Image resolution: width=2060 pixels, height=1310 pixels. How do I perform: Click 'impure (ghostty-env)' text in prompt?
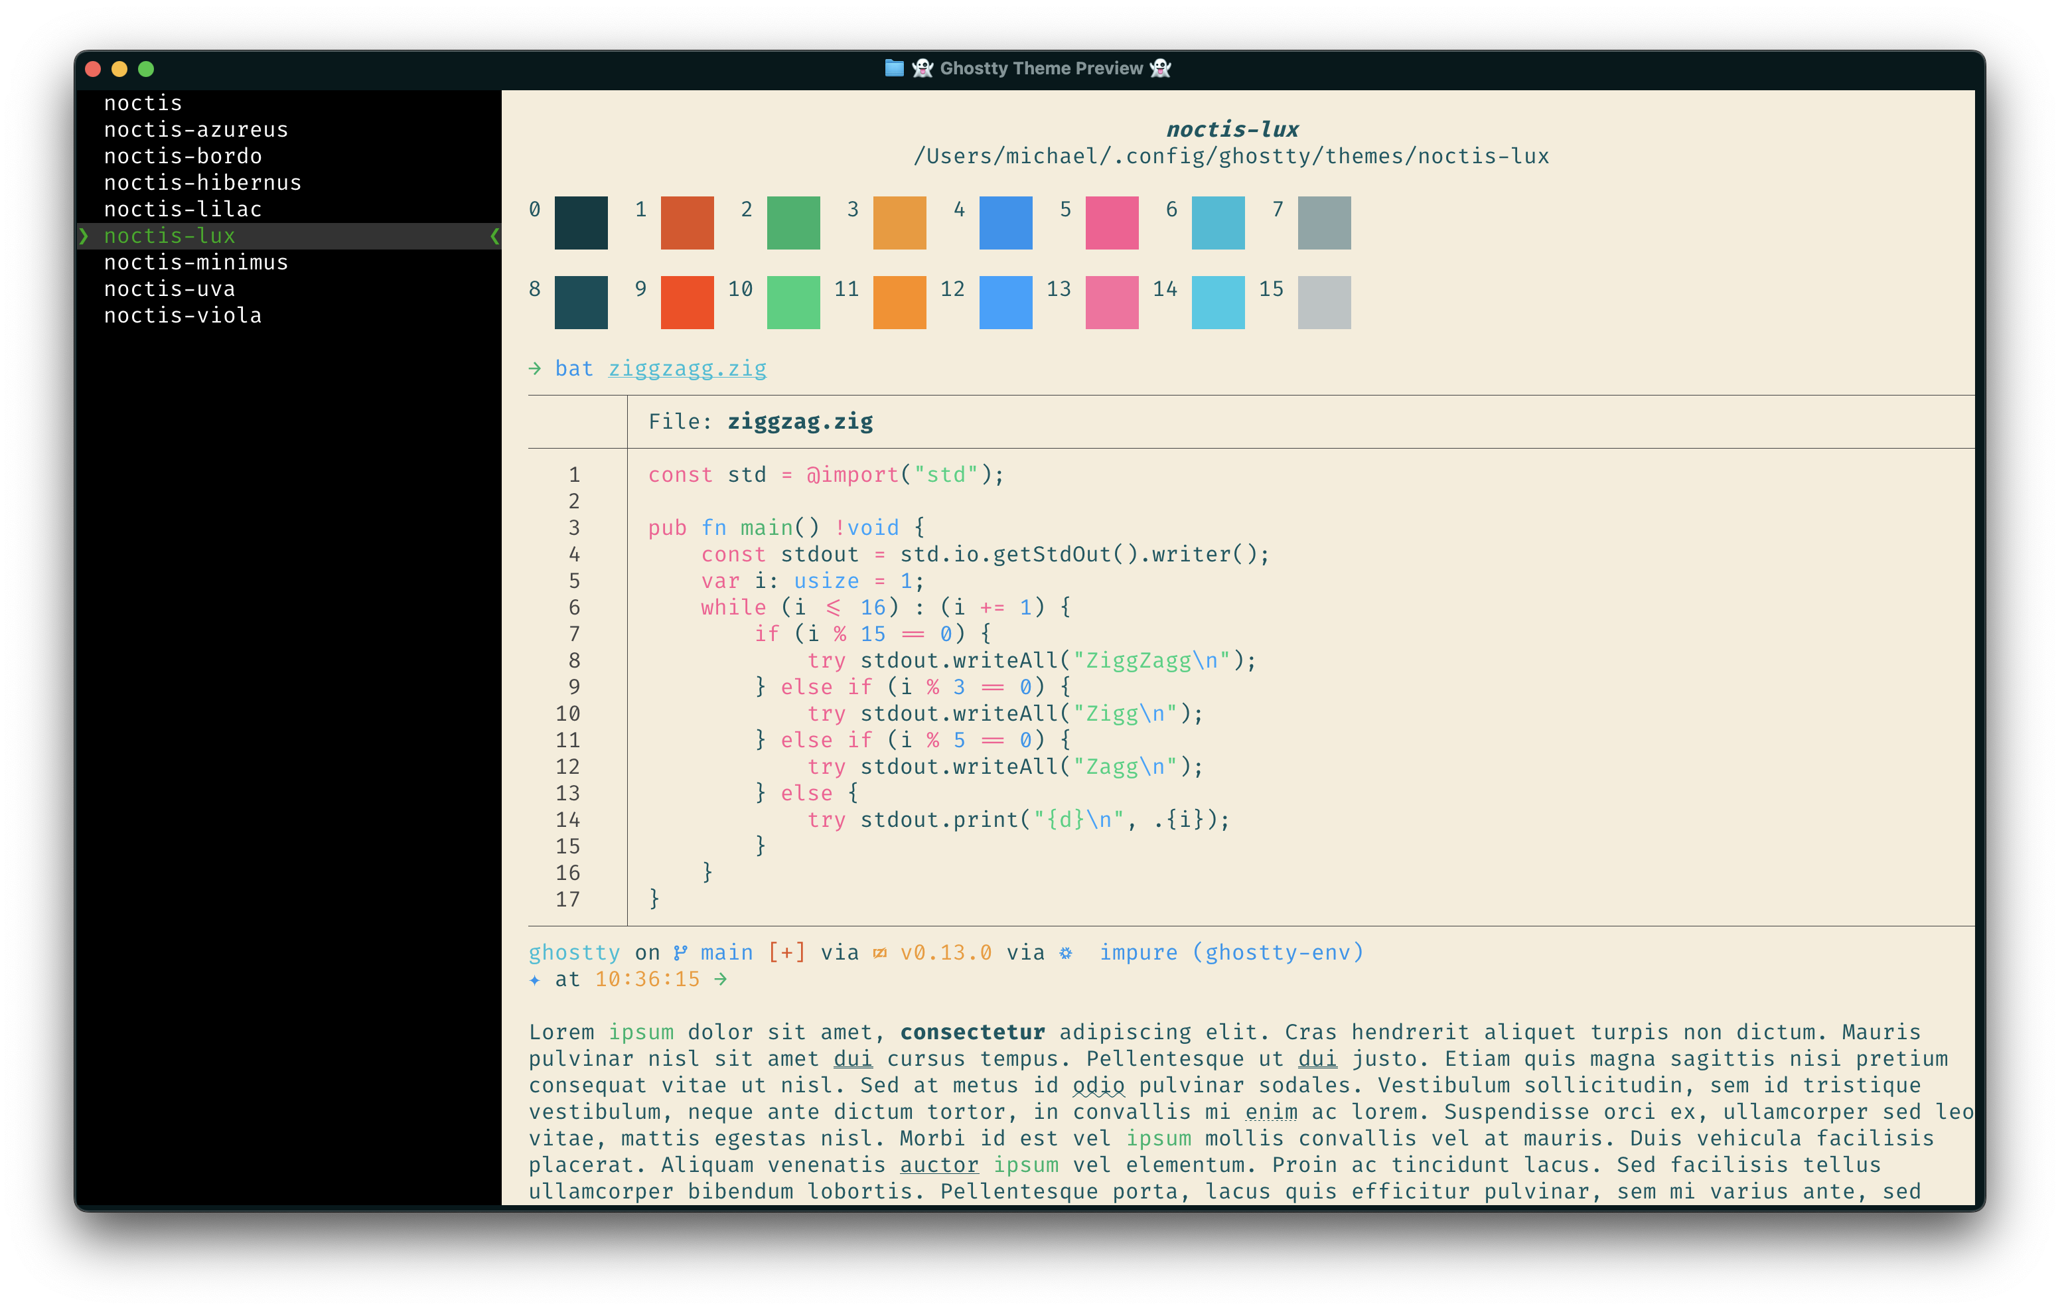click(x=1231, y=952)
